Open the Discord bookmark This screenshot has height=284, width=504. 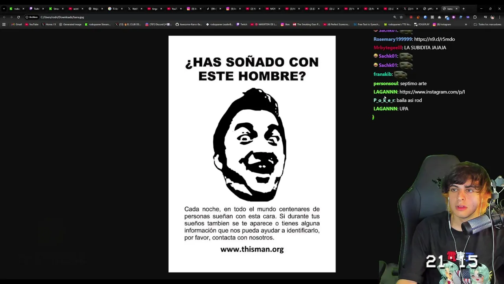coord(158,24)
